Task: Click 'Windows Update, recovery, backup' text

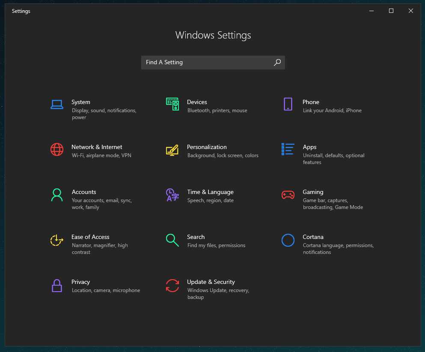Action: [x=218, y=294]
